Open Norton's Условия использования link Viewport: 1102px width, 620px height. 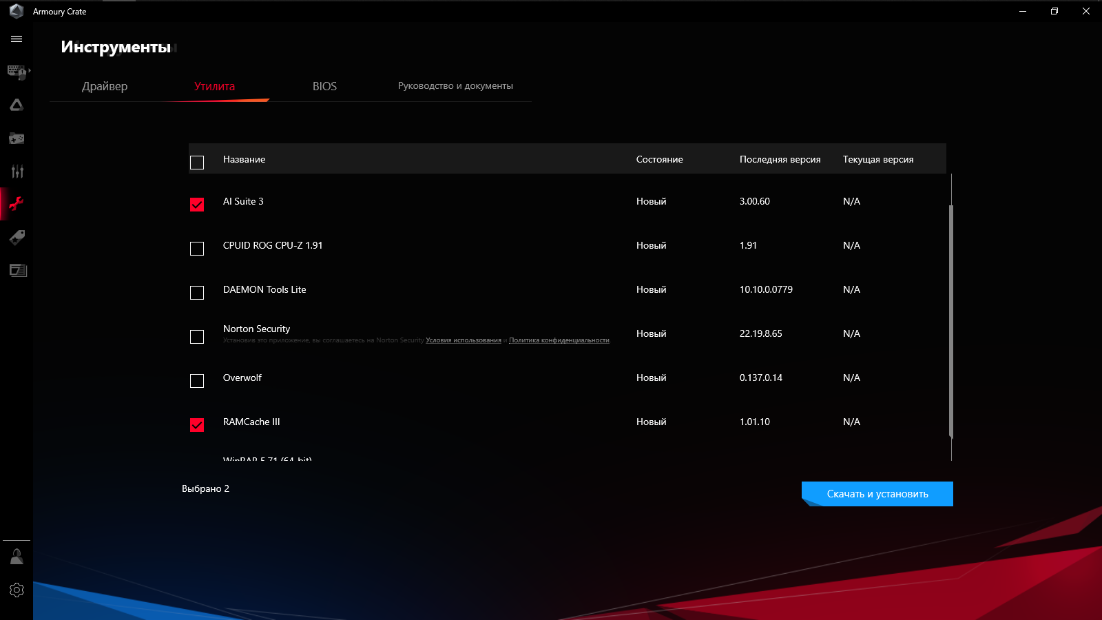coord(464,340)
